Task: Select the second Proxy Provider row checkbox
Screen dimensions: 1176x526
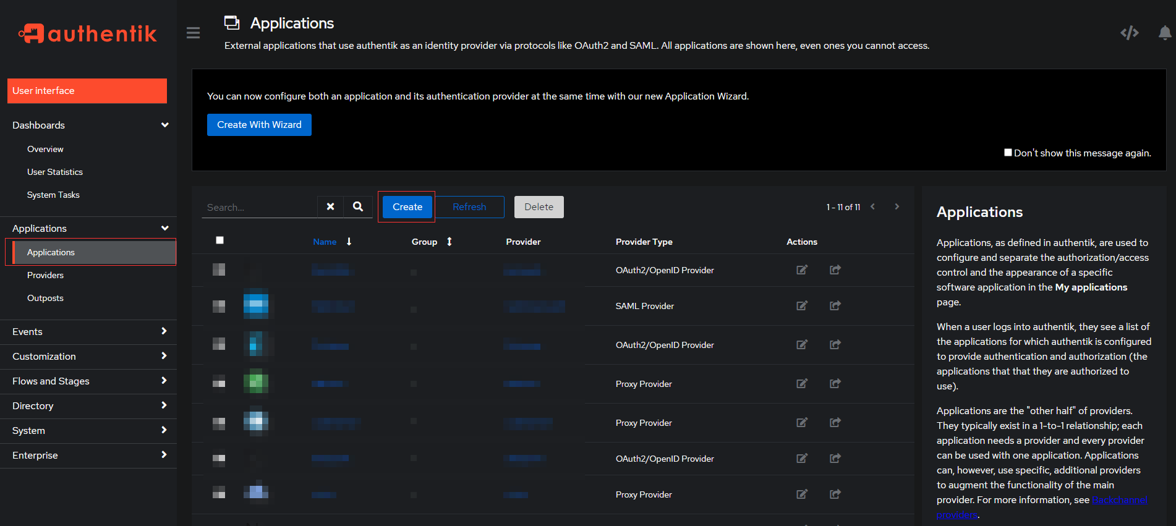Action: tap(219, 423)
